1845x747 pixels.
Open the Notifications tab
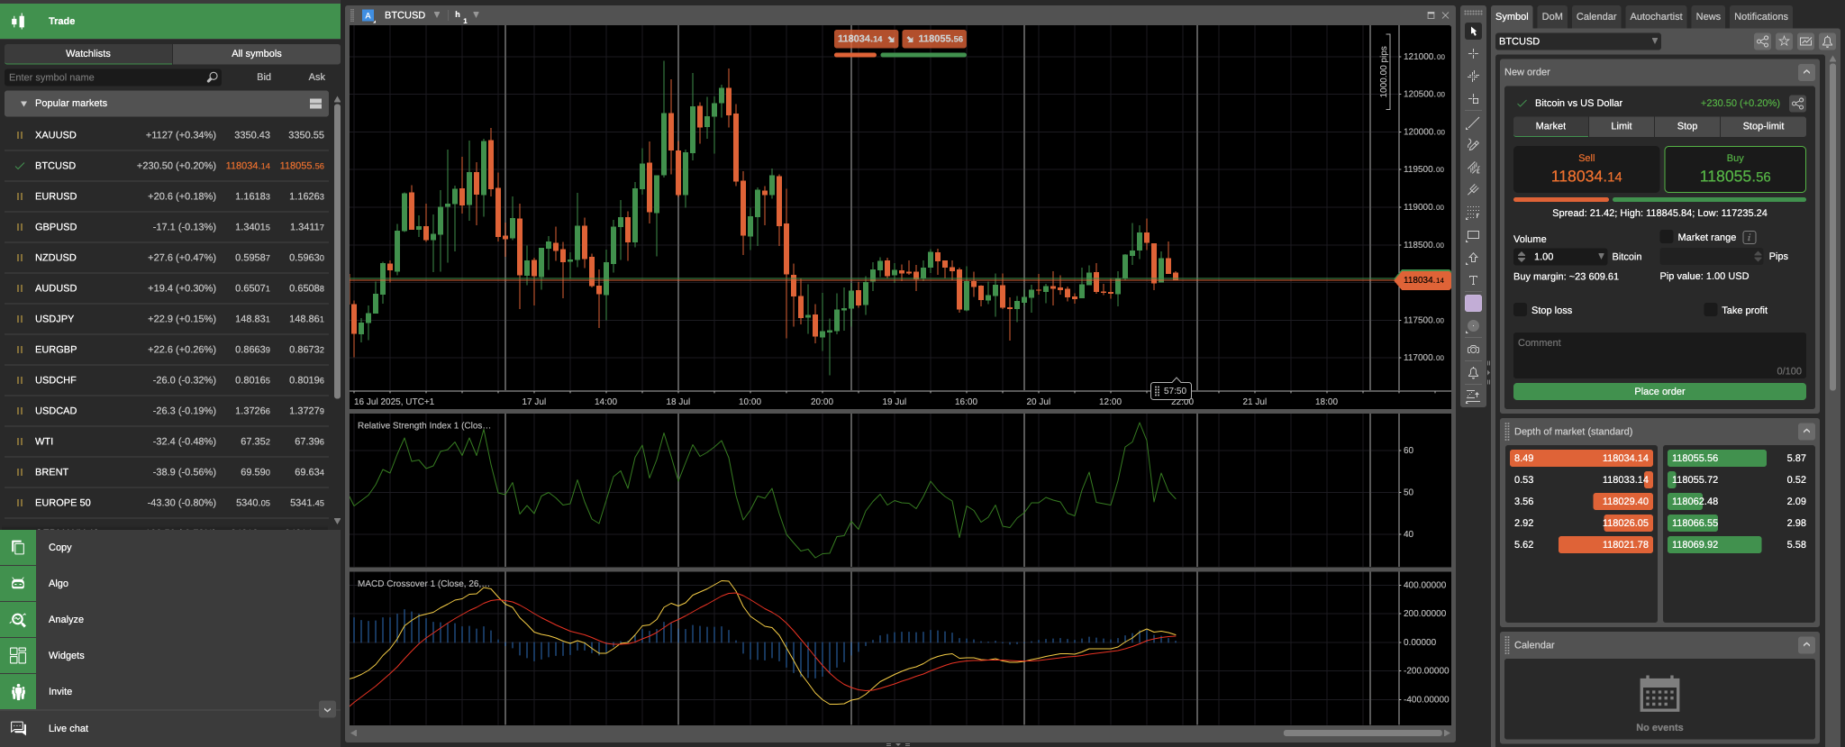coord(1761,16)
